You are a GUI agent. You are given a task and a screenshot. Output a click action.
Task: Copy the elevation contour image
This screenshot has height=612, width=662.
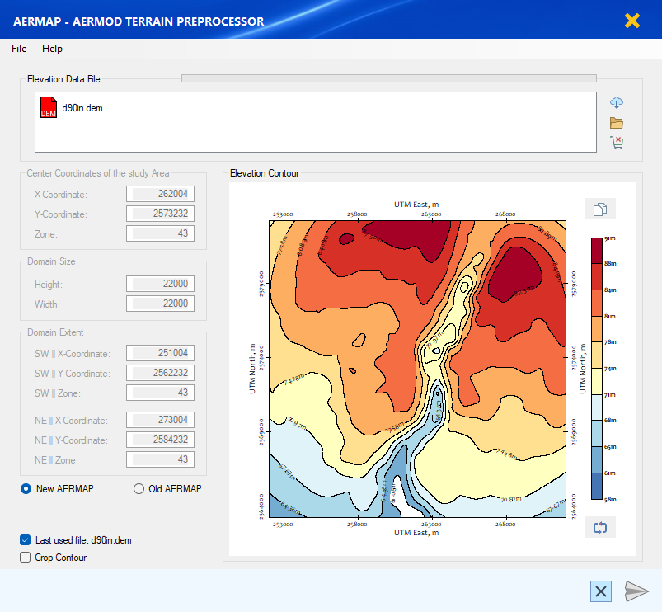coord(600,209)
